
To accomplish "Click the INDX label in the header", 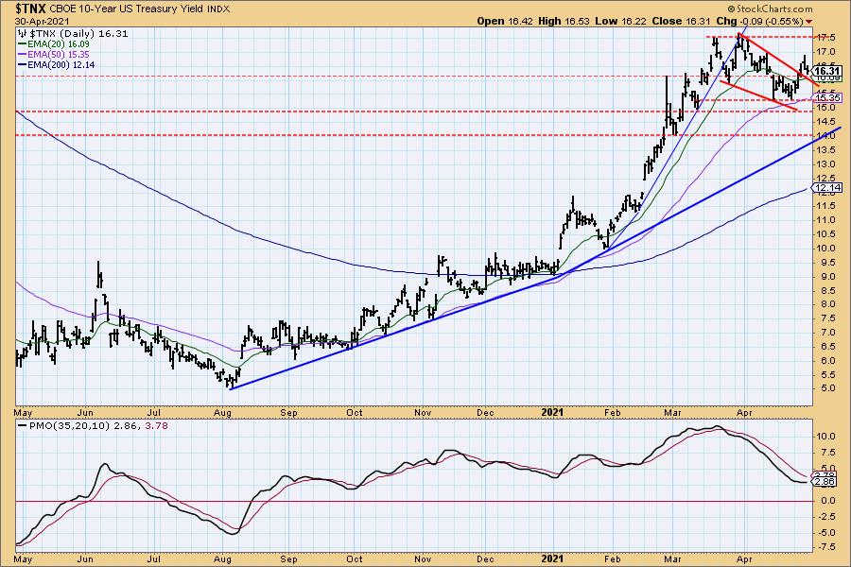I will point(218,9).
